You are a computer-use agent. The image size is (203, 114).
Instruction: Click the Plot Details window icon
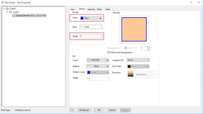(x=2, y=2)
